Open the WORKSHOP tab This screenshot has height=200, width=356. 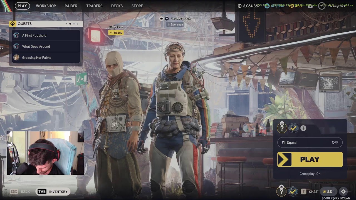point(46,6)
